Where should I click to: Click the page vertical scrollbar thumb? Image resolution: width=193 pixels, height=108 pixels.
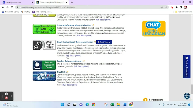point(192,89)
